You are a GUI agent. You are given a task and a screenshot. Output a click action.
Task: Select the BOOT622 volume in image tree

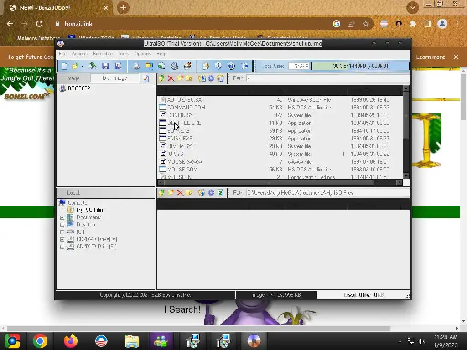pos(78,88)
